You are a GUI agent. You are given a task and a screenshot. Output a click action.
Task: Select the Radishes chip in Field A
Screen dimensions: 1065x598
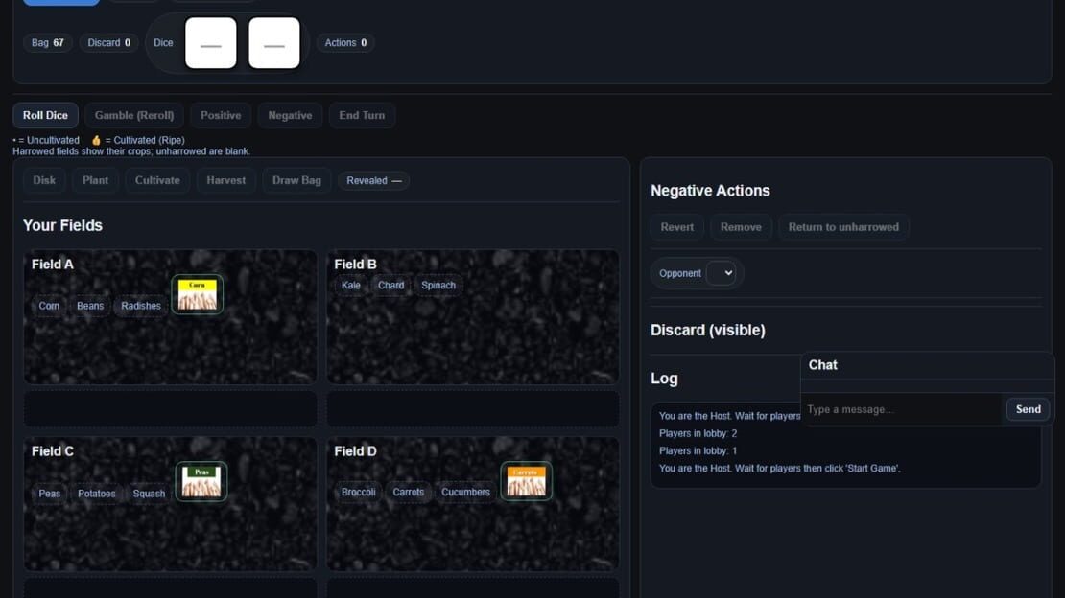(x=141, y=306)
